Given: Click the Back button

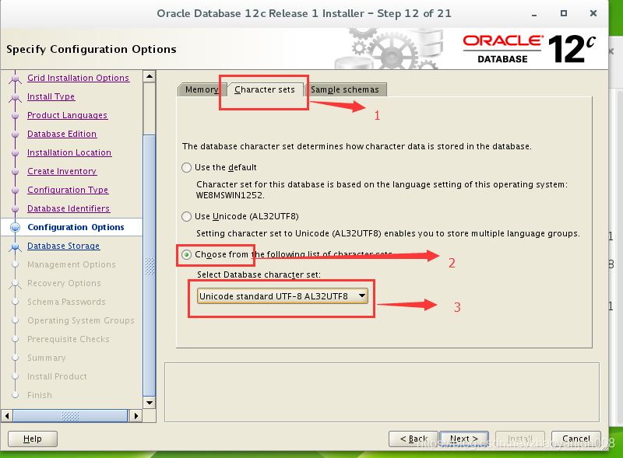Looking at the screenshot, I should 414,439.
